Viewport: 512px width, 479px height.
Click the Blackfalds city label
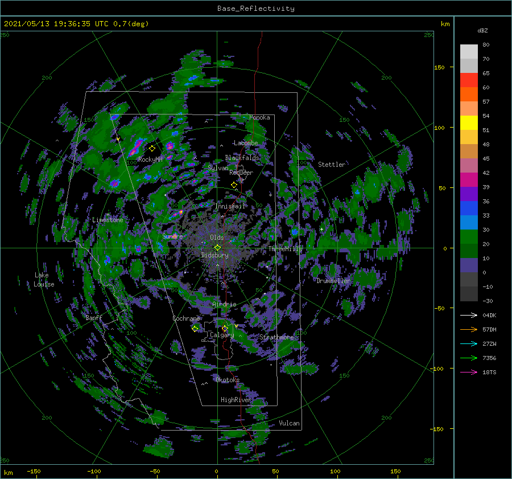(242, 158)
